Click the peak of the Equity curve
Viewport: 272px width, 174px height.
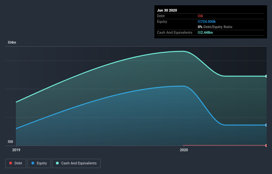[183, 86]
